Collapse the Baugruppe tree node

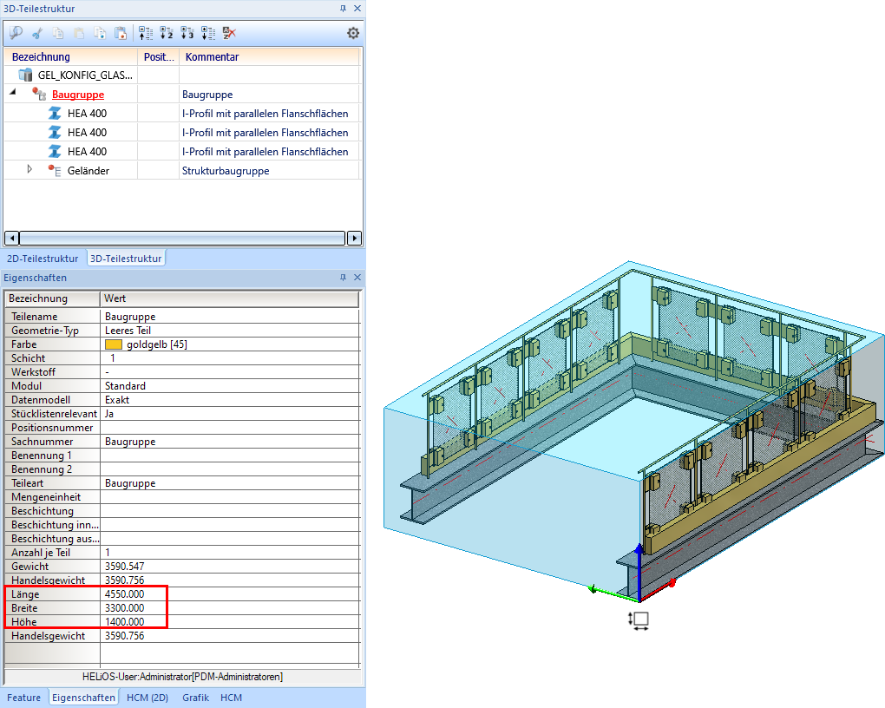point(12,93)
